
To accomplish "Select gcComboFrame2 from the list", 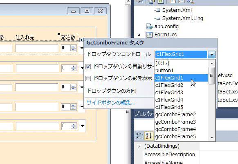I will tap(181, 115).
